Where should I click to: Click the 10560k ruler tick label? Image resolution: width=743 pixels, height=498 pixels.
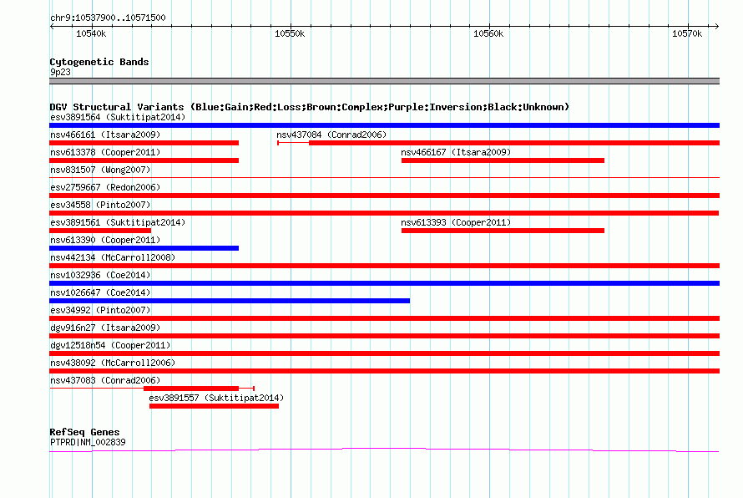point(488,33)
